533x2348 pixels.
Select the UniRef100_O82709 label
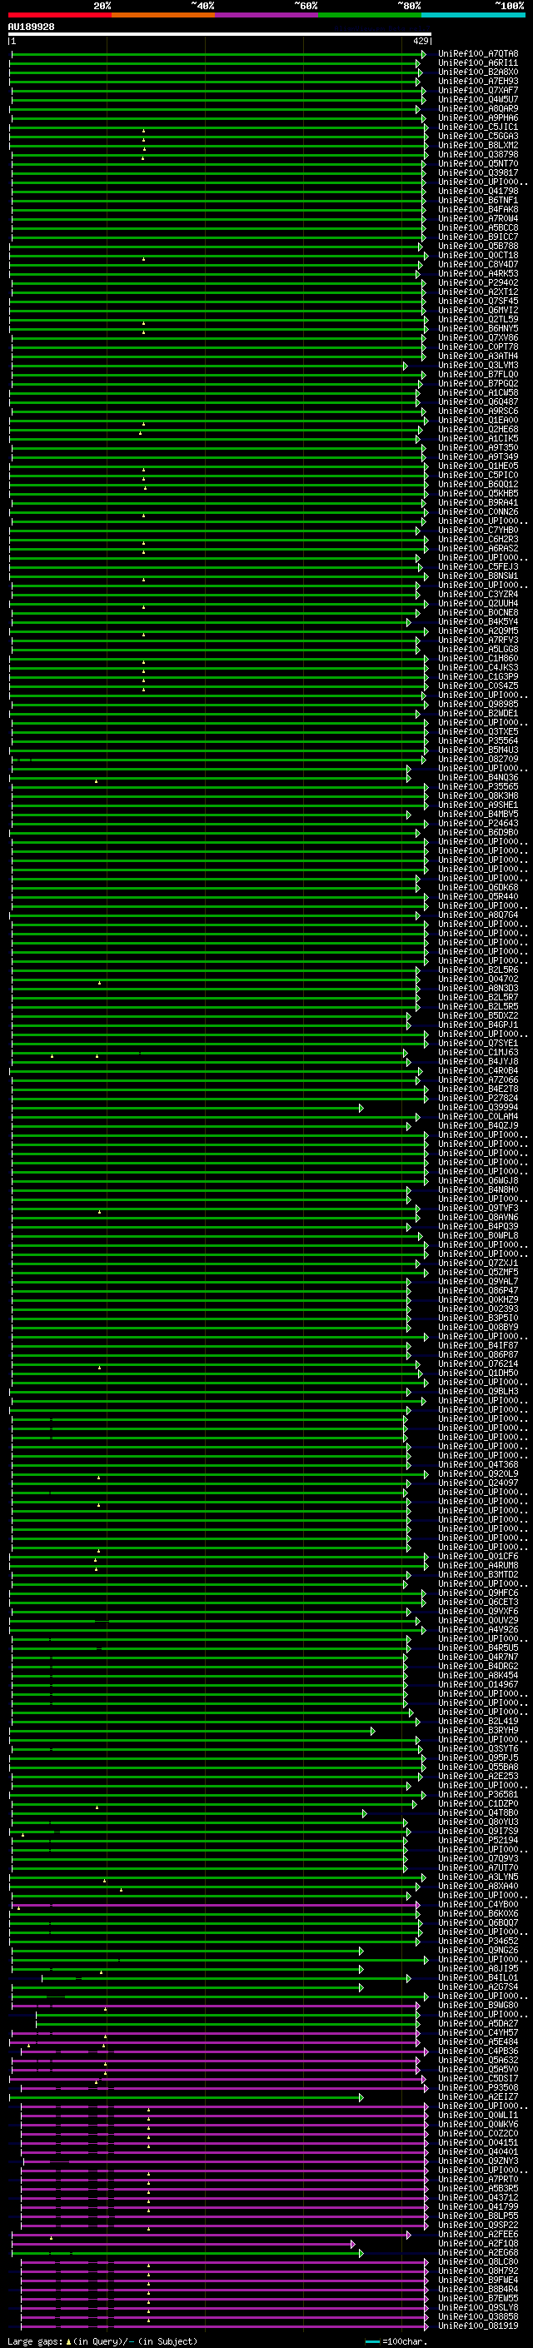(x=478, y=760)
